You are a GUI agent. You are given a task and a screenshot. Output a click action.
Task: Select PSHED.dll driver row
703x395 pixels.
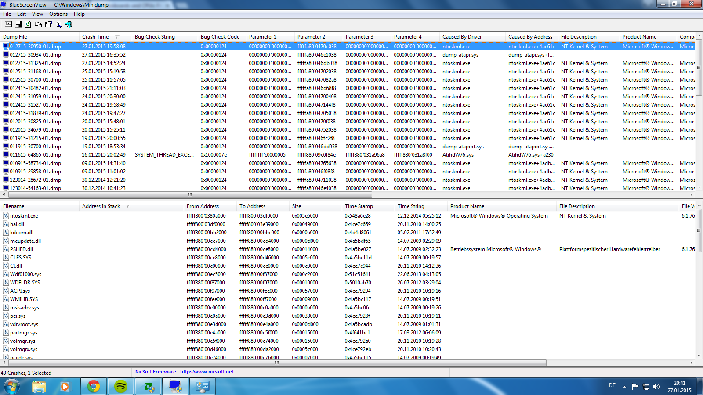[348, 249]
